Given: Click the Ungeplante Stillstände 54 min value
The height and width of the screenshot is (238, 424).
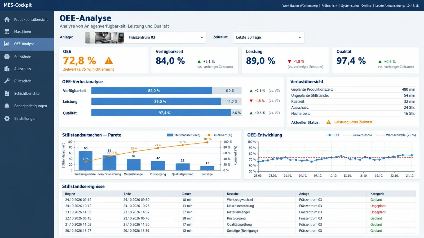Looking at the screenshot, I should pos(409,95).
